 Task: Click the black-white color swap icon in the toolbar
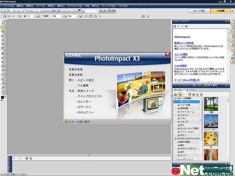(80, 11)
